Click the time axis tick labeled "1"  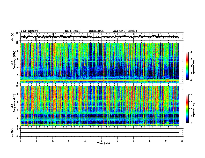(36, 141)
